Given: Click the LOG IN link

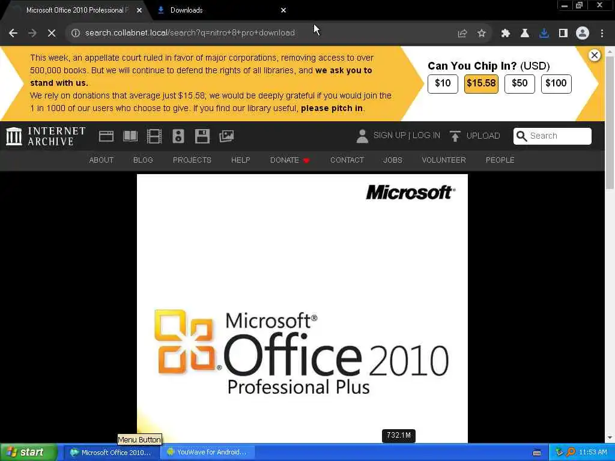Looking at the screenshot, I should pos(426,136).
